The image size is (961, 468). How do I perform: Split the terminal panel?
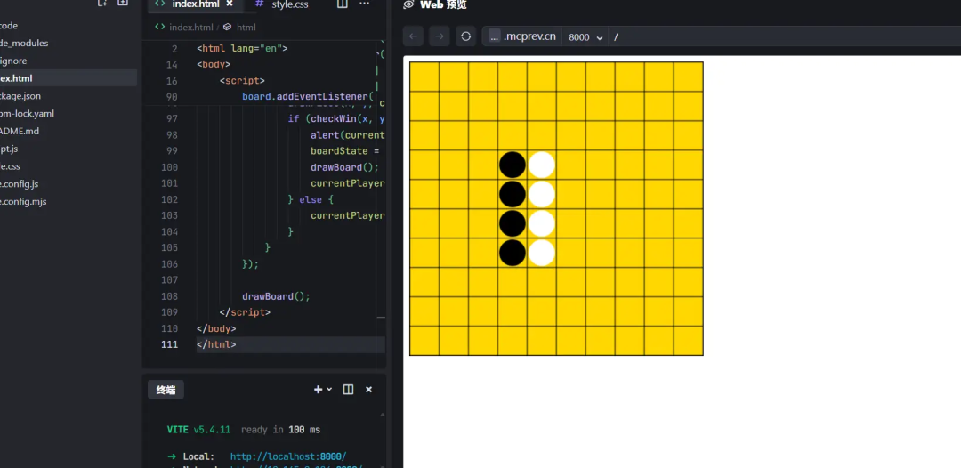click(x=348, y=390)
